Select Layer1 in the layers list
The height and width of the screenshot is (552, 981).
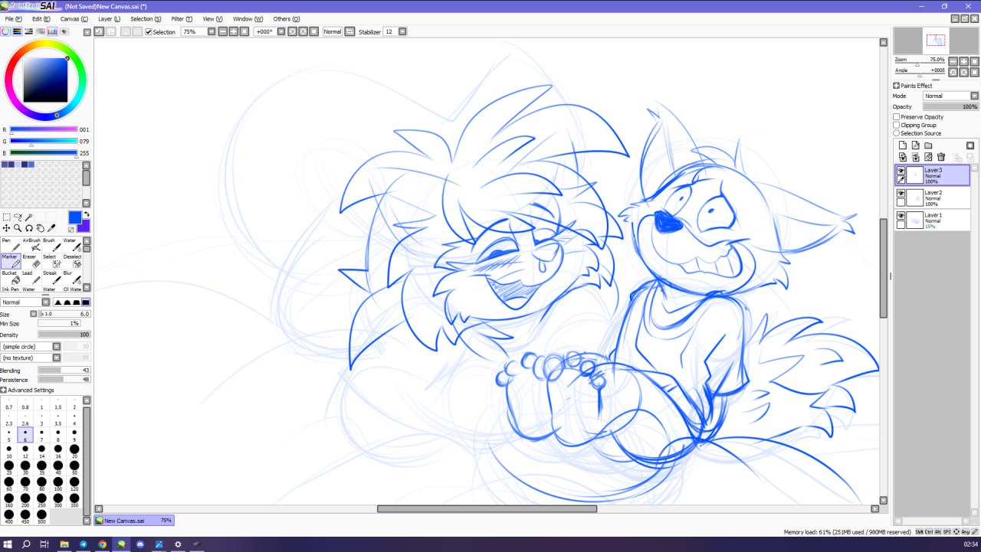pos(937,220)
